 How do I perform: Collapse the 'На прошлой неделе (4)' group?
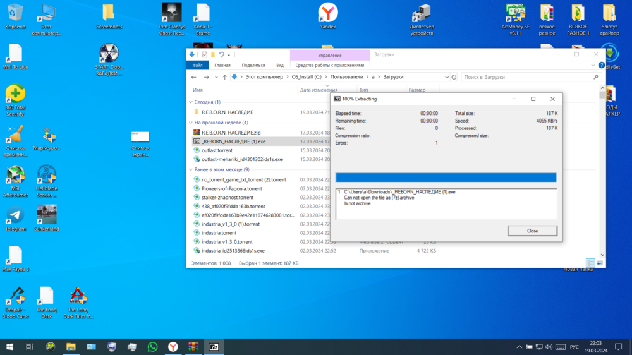coord(191,123)
